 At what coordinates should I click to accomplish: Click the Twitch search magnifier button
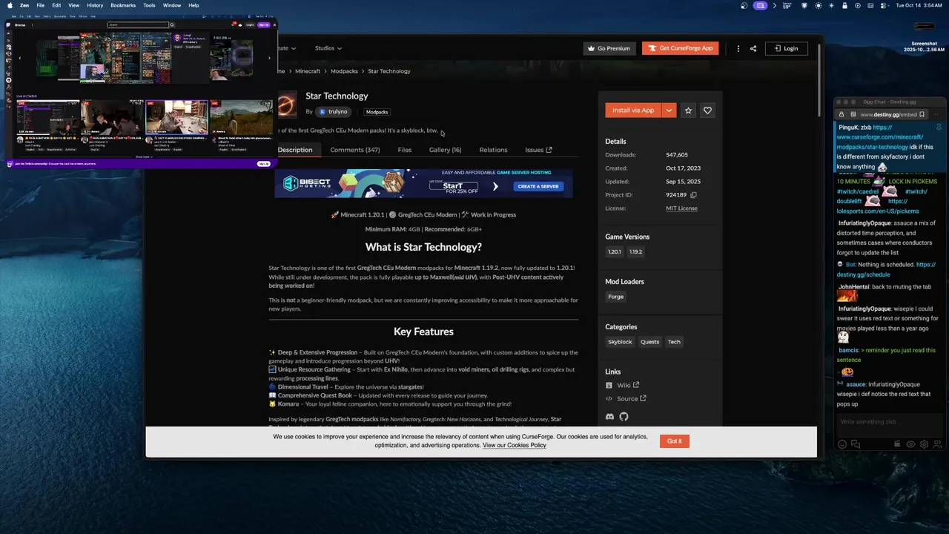(172, 24)
